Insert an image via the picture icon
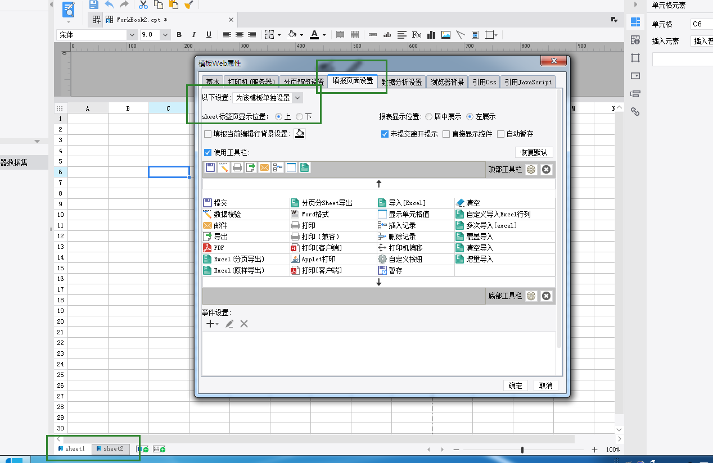This screenshot has width=713, height=463. (446, 35)
